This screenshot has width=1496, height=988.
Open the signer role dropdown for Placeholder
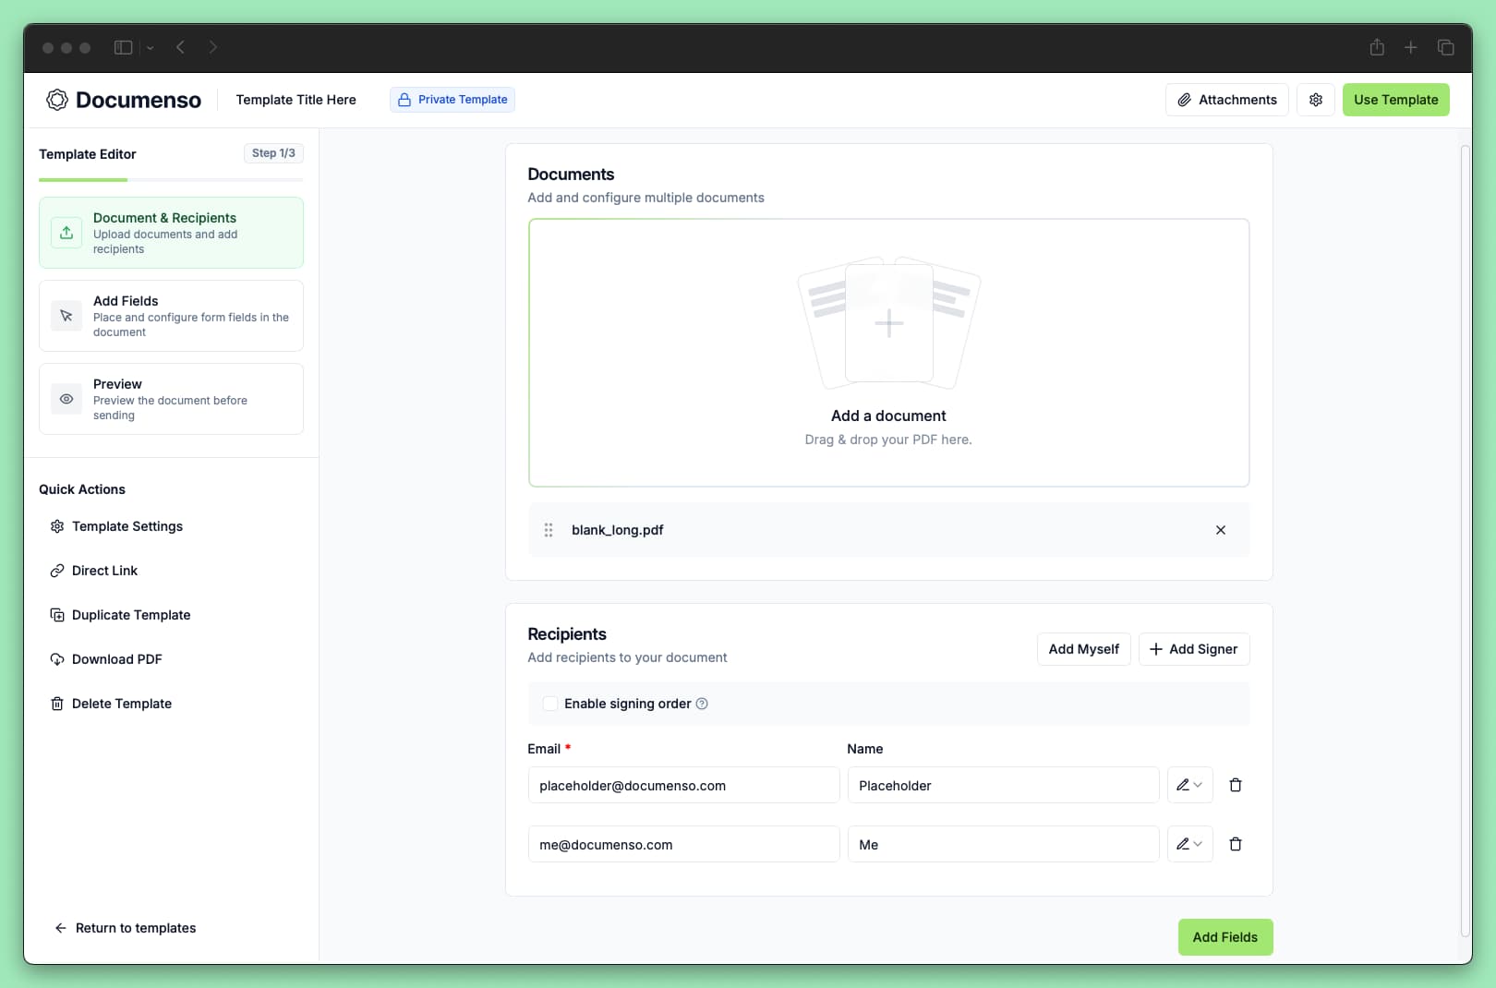(1190, 785)
